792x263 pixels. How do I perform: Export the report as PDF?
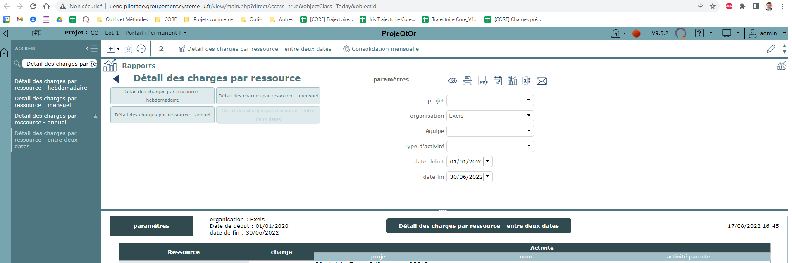[483, 81]
